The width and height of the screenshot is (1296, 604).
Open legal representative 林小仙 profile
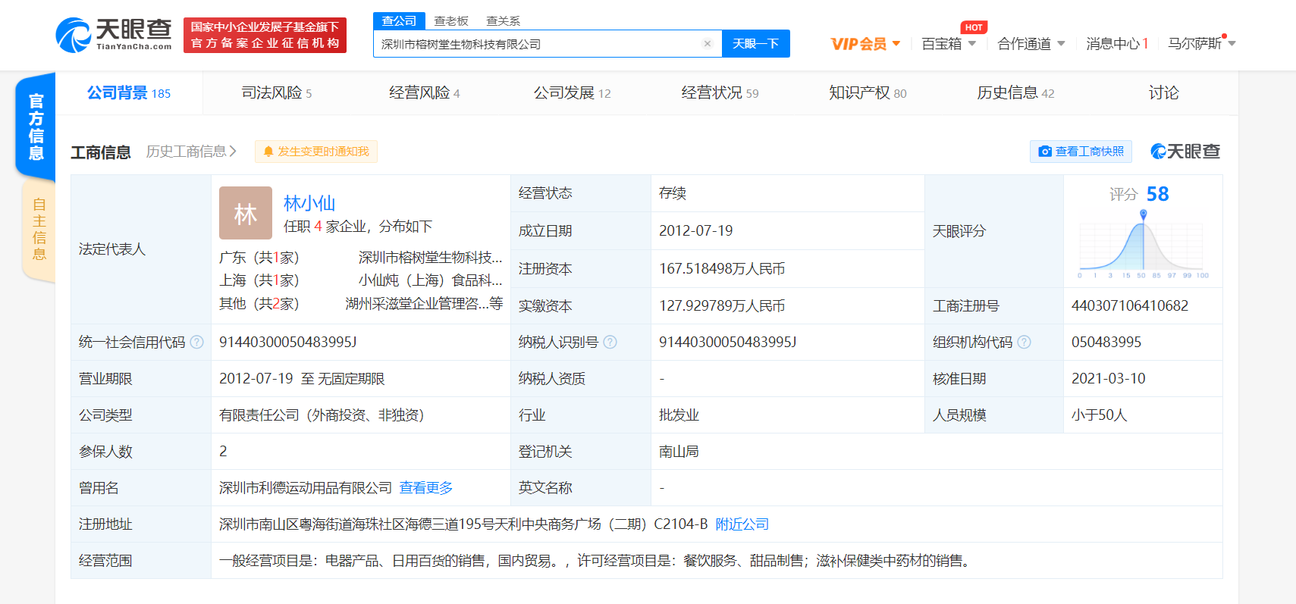[x=309, y=203]
